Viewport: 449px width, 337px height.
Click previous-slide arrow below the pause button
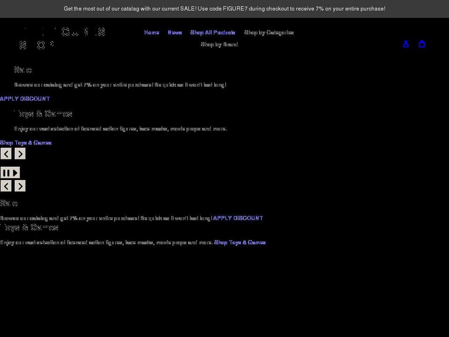tap(6, 186)
